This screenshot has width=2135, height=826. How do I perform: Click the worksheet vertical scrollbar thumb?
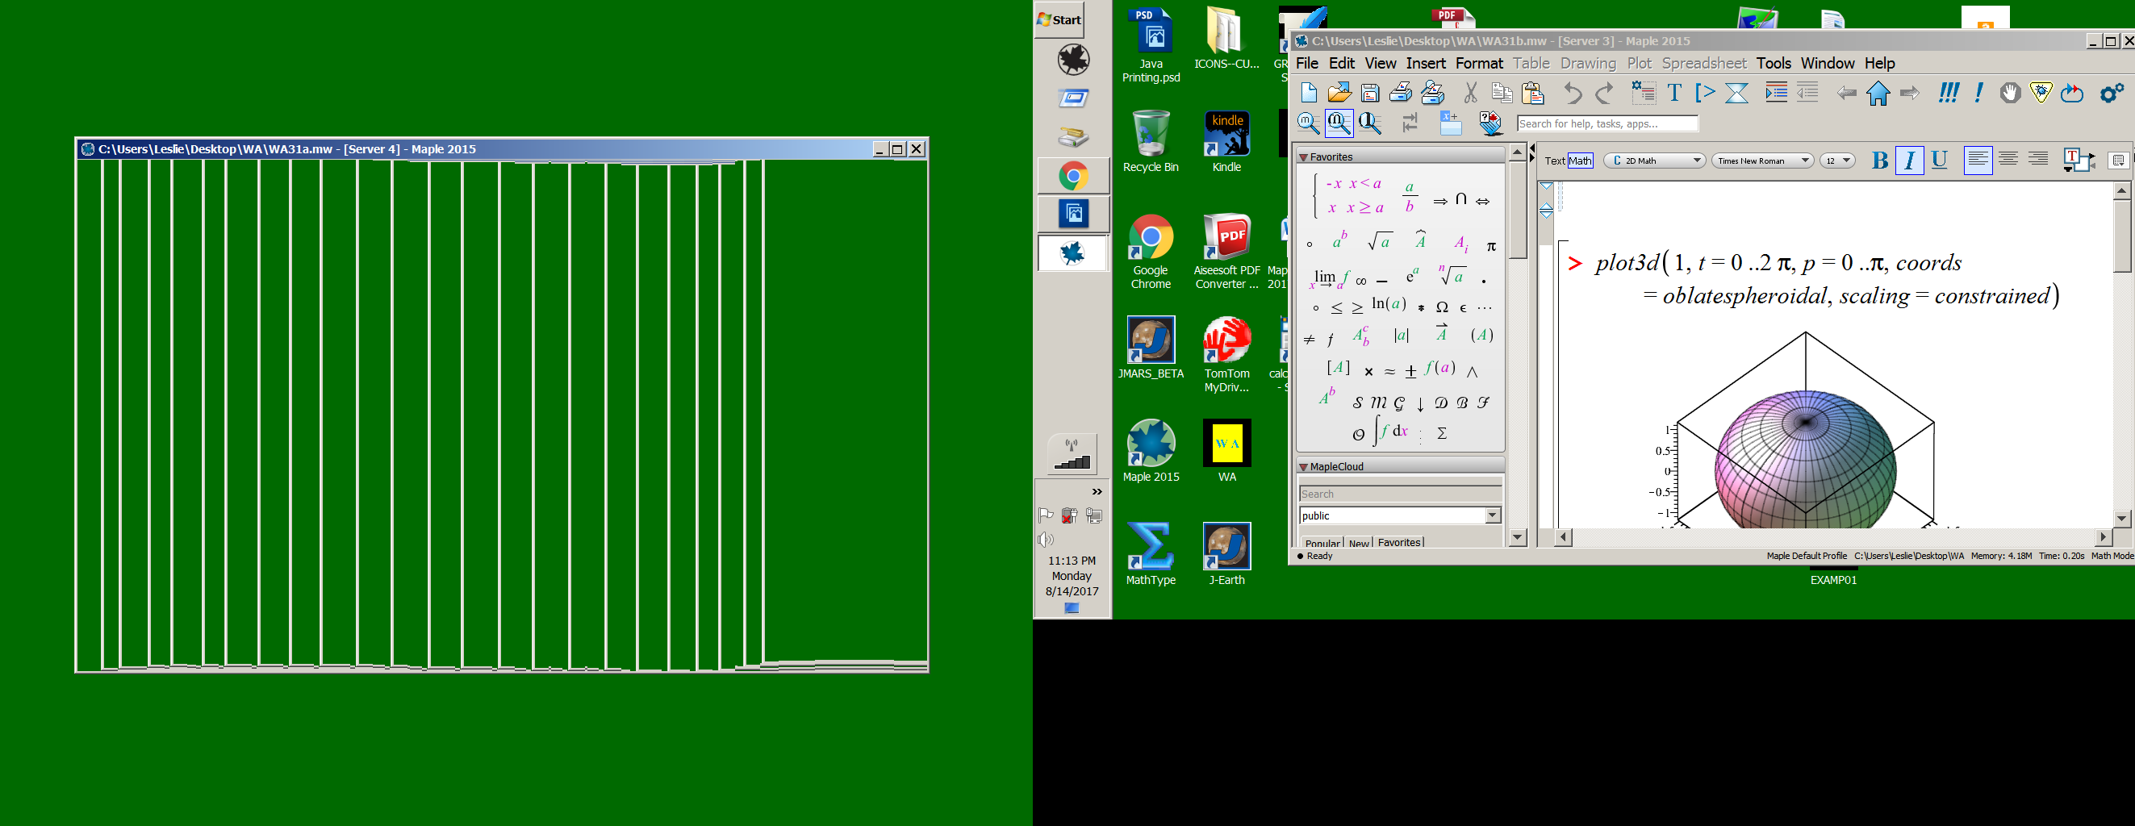tap(2122, 236)
